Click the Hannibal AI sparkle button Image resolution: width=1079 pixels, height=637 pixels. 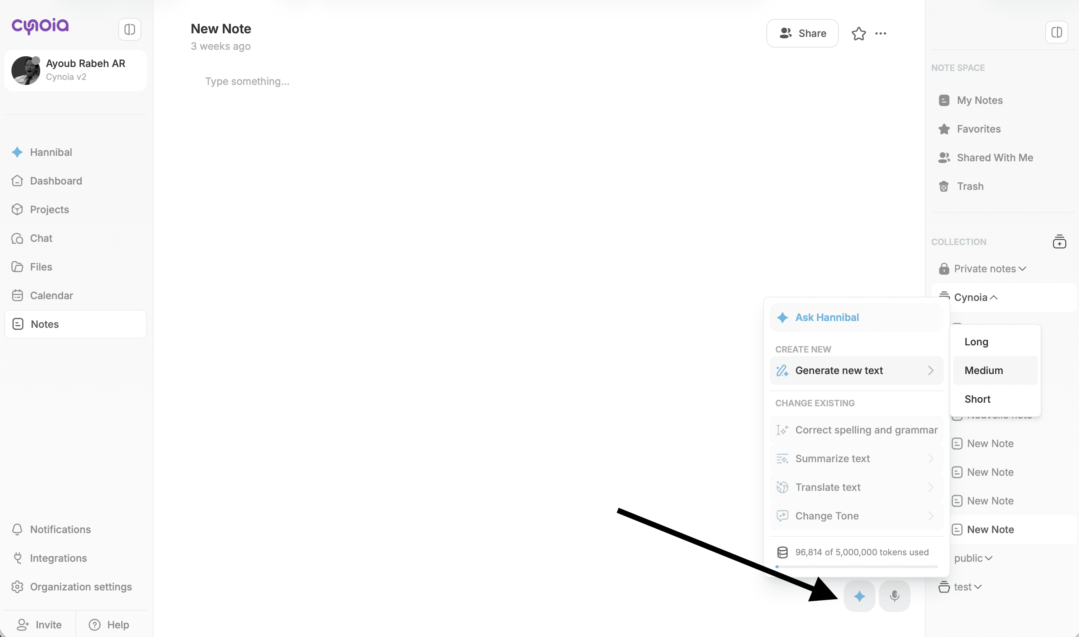coord(859,596)
